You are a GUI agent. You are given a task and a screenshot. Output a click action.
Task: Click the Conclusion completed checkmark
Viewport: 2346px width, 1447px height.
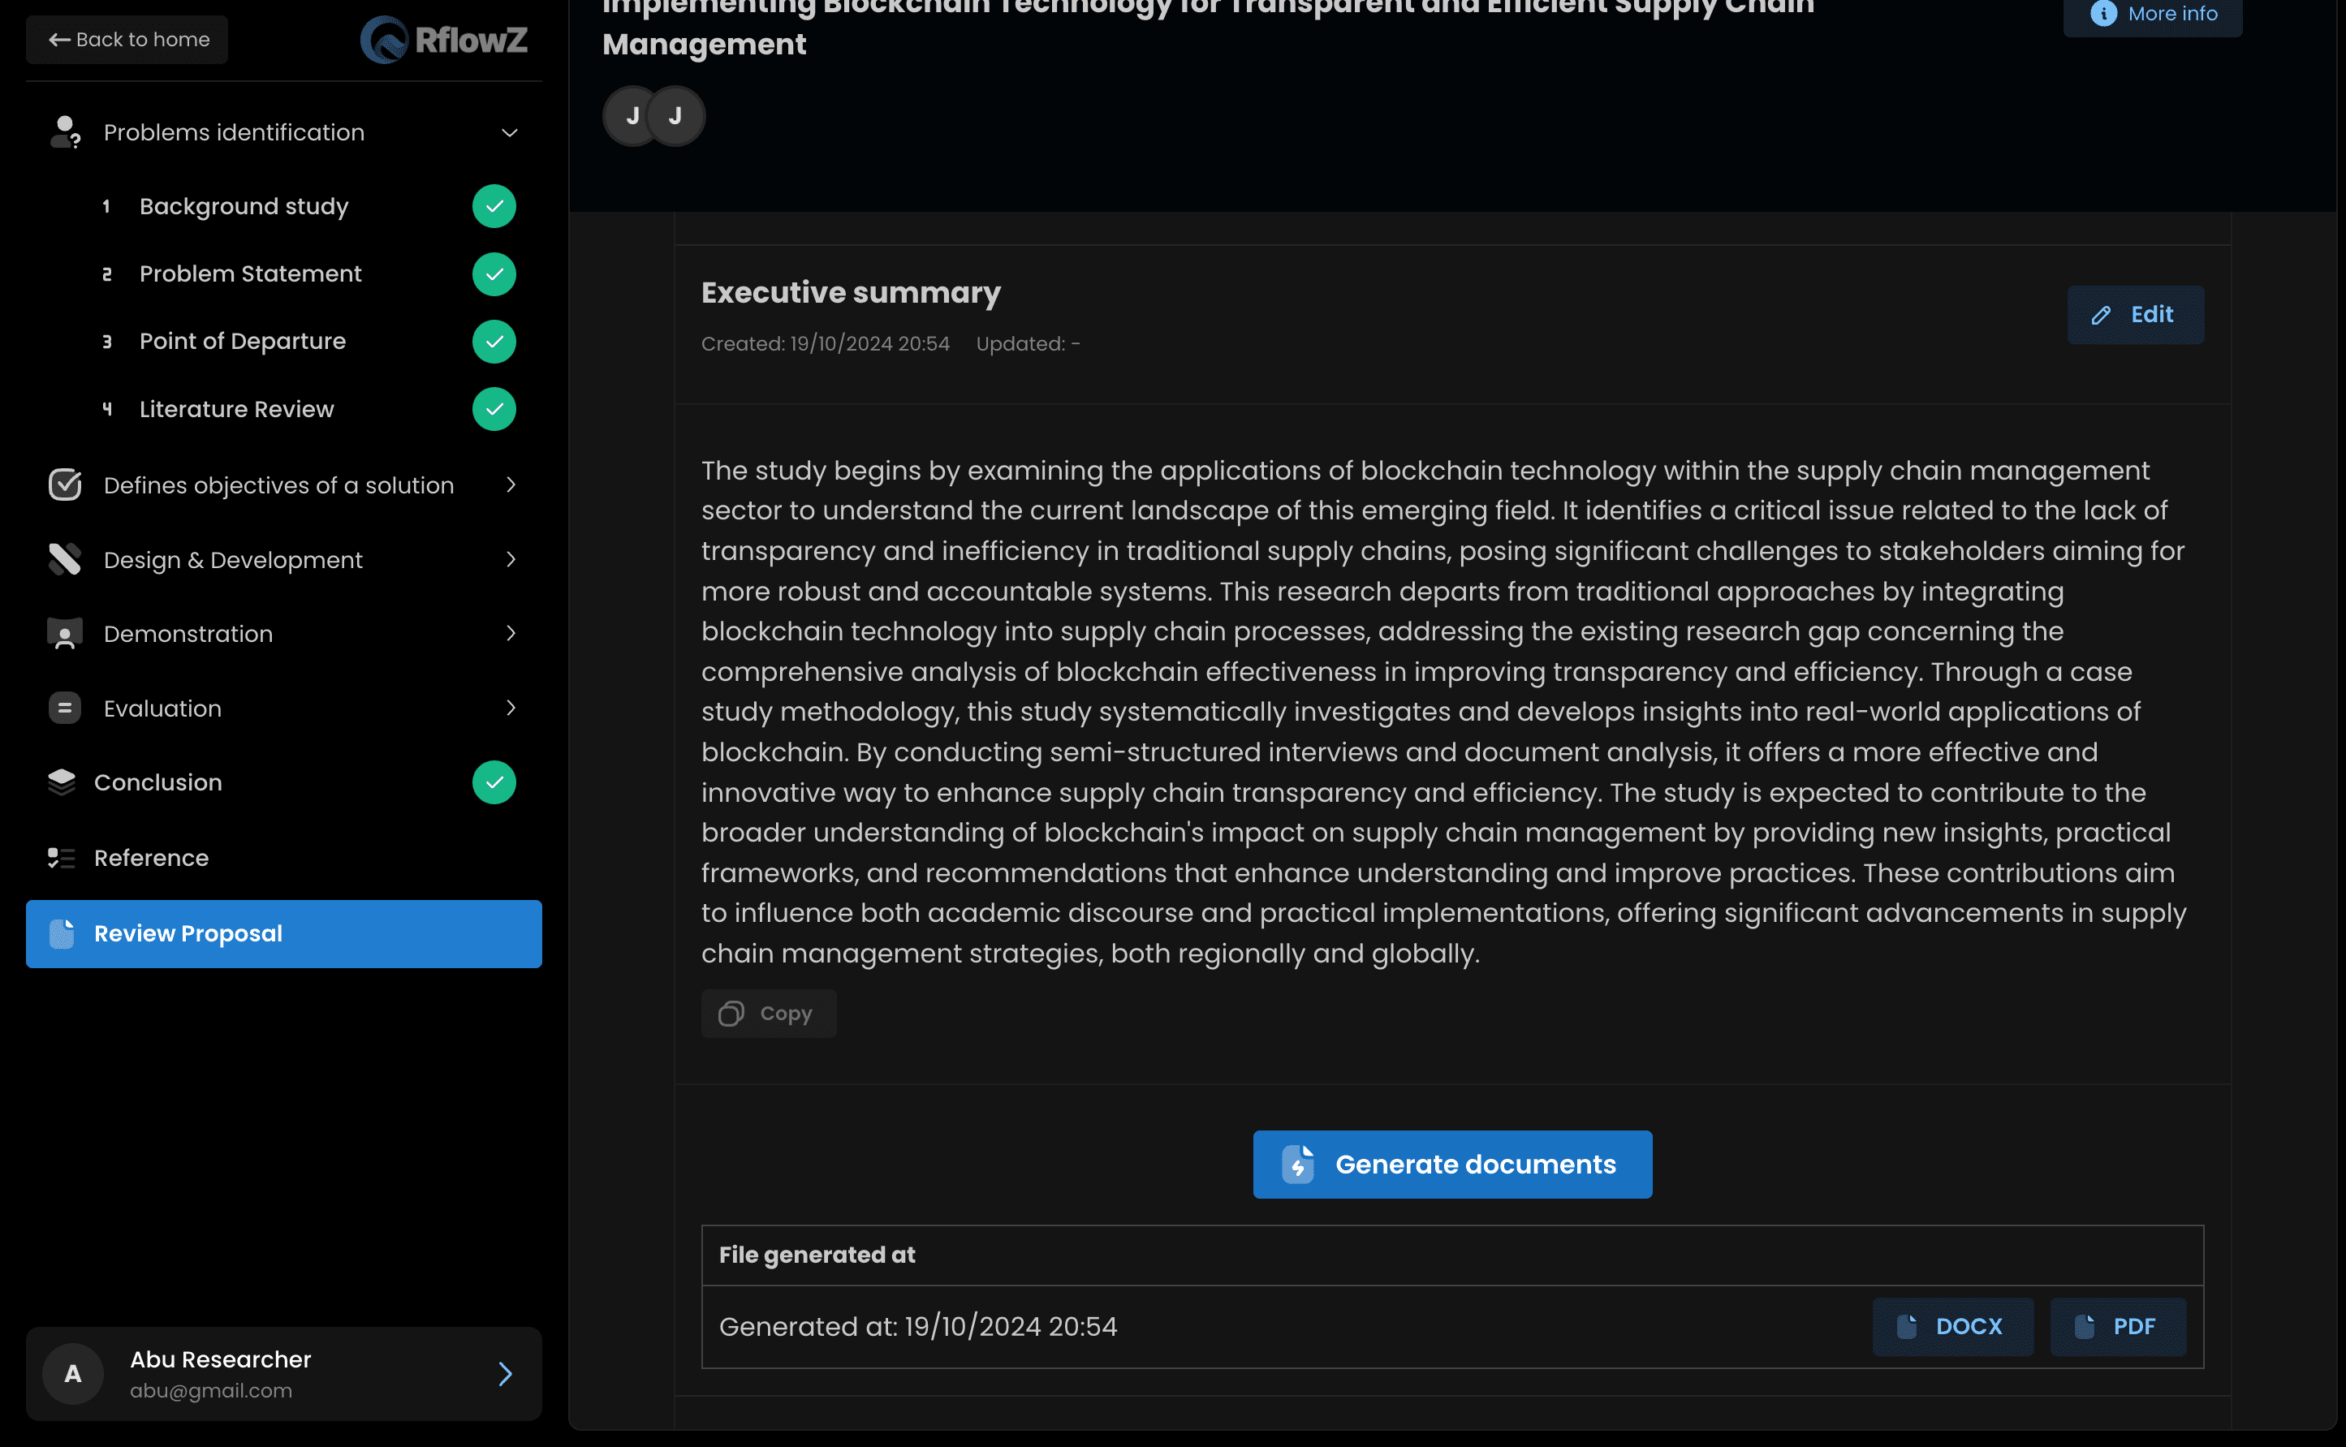tap(494, 783)
